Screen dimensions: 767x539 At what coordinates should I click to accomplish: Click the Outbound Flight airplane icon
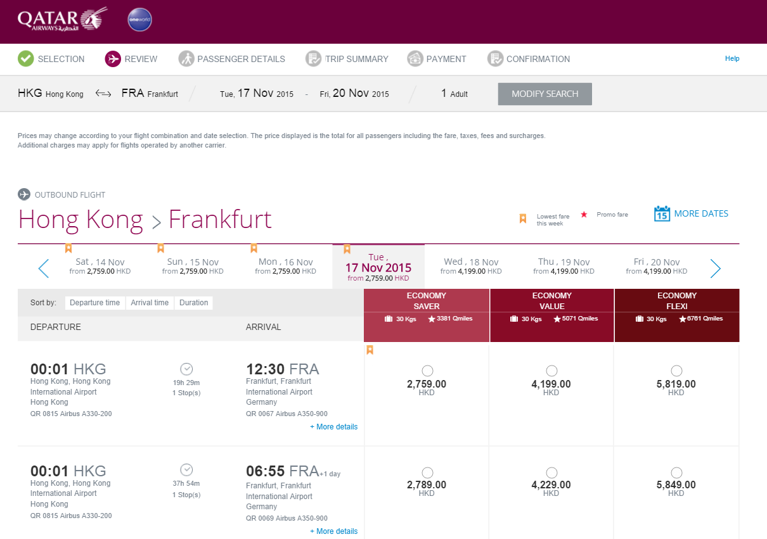pos(24,194)
